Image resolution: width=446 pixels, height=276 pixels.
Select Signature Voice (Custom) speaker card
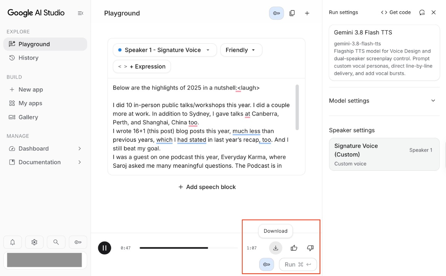tap(384, 154)
